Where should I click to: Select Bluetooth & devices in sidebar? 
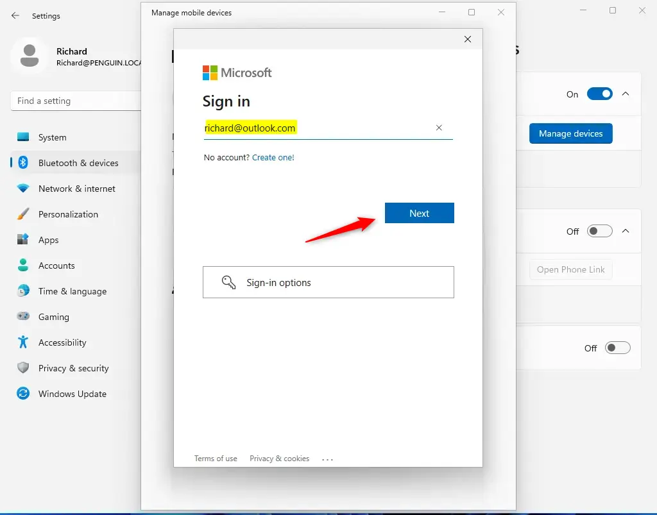[76, 163]
